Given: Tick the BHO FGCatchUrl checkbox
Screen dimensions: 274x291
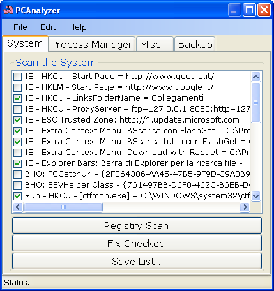Looking at the screenshot, I should pos(17,174).
